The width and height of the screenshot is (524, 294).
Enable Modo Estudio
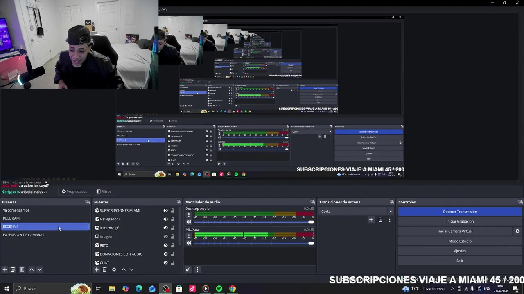pyautogui.click(x=460, y=241)
